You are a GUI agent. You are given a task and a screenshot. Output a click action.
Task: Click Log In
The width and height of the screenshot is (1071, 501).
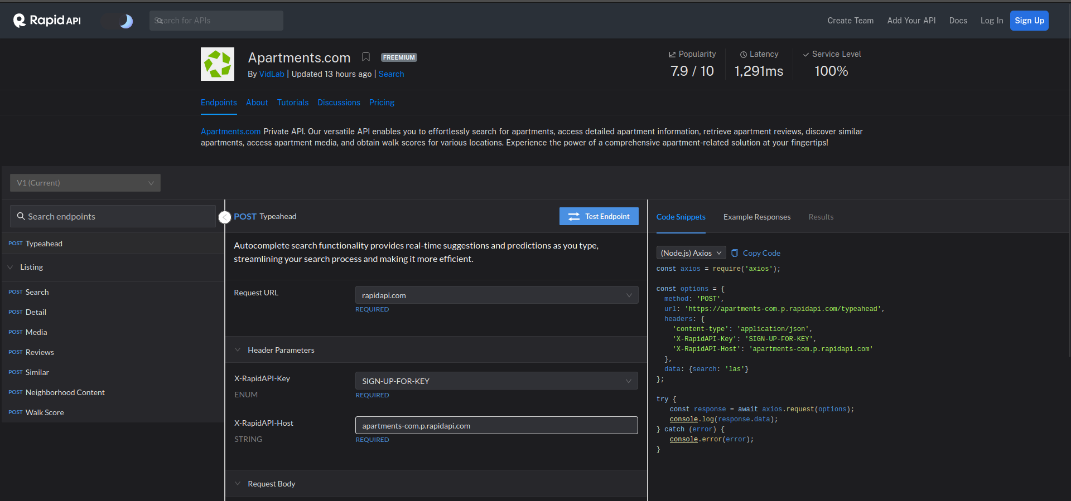(x=992, y=21)
